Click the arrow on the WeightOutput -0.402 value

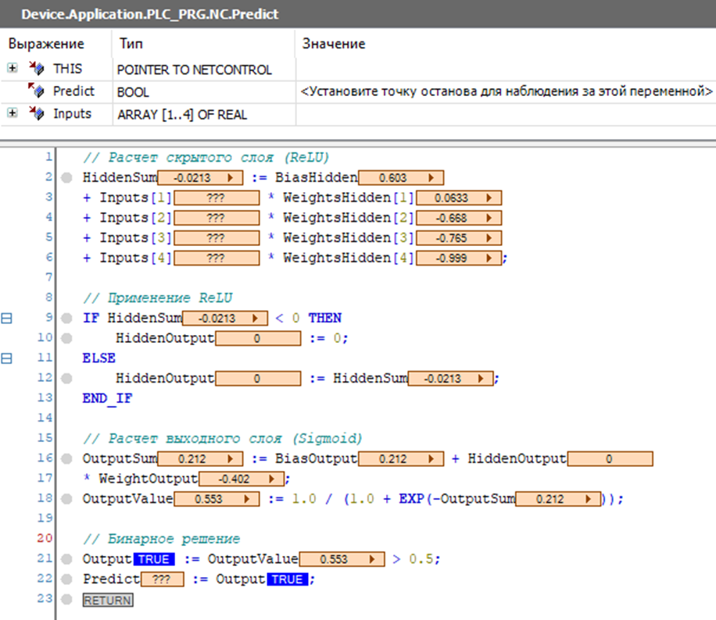tap(270, 479)
